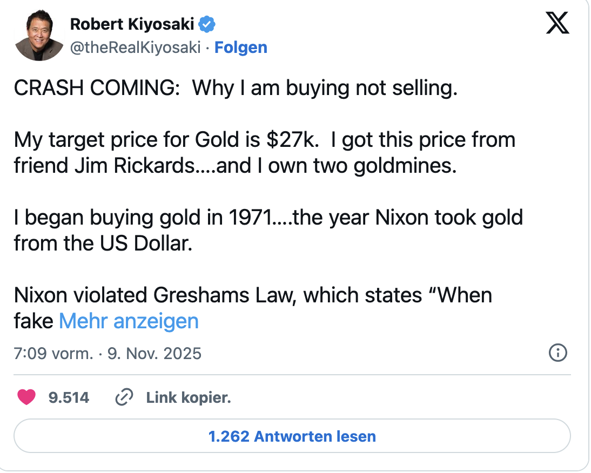Open the info circle icon

558,353
